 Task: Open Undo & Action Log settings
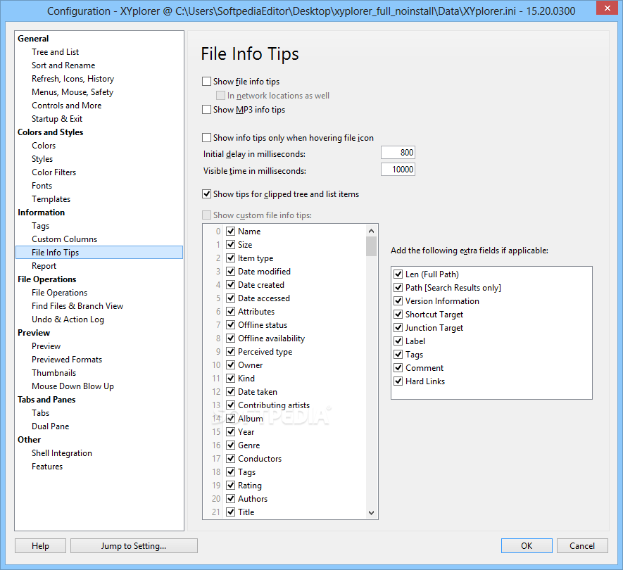(x=68, y=319)
